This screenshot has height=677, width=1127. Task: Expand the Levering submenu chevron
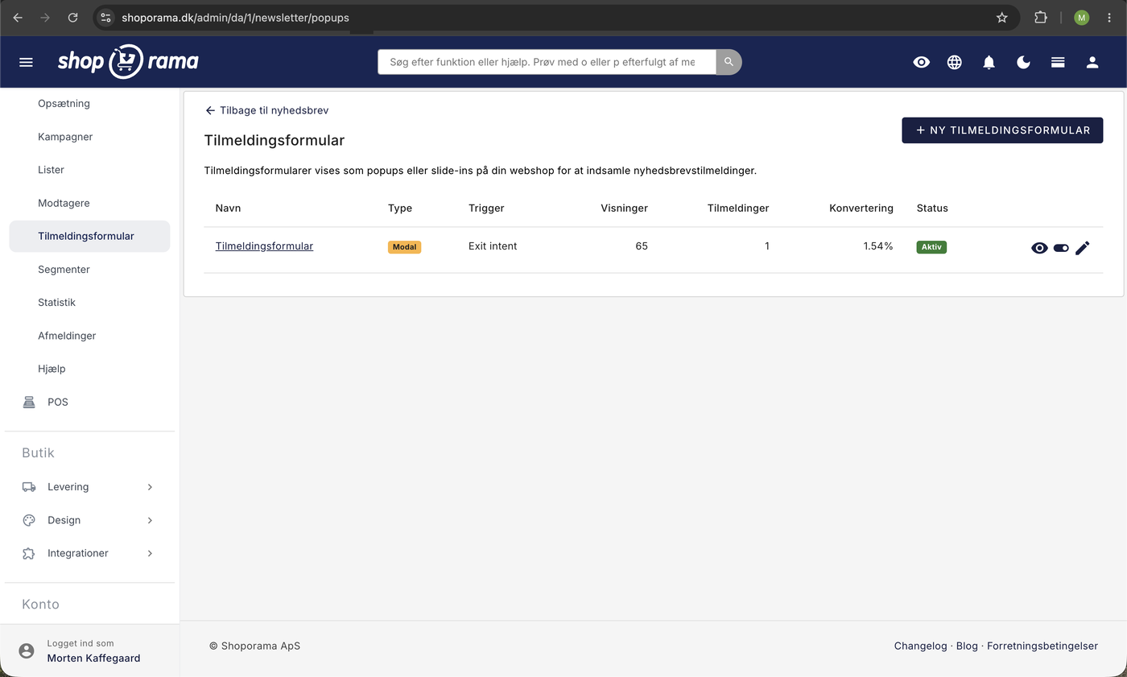point(150,487)
